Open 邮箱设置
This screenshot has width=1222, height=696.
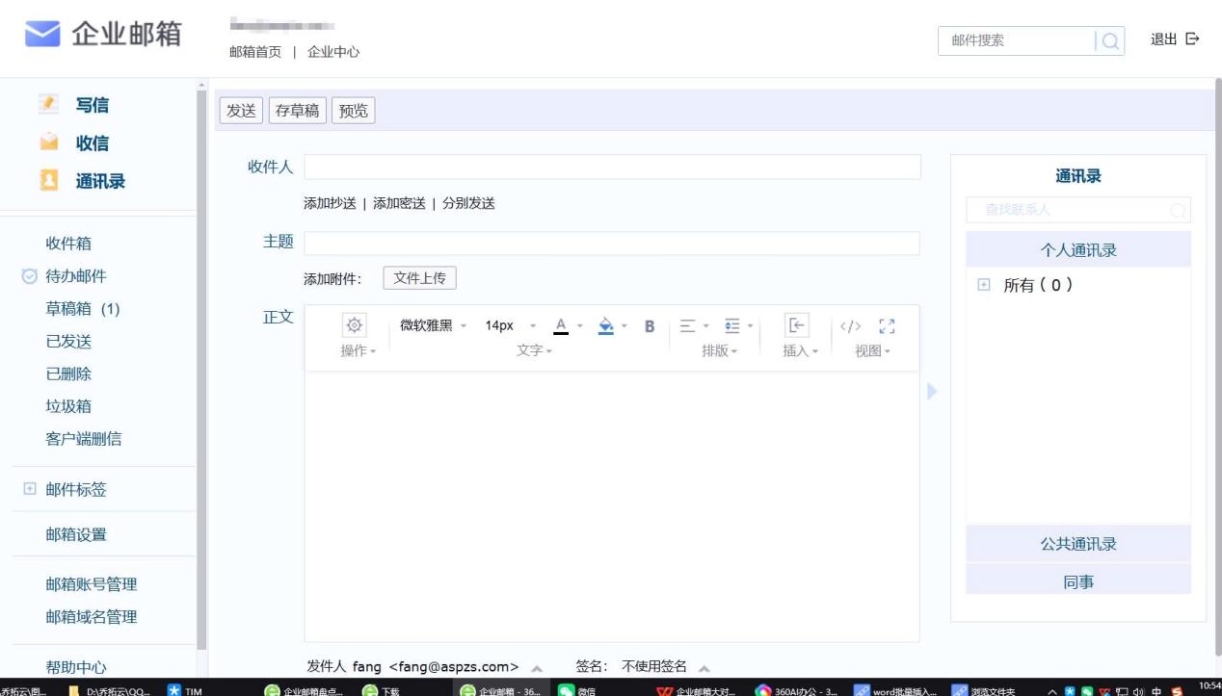(76, 534)
